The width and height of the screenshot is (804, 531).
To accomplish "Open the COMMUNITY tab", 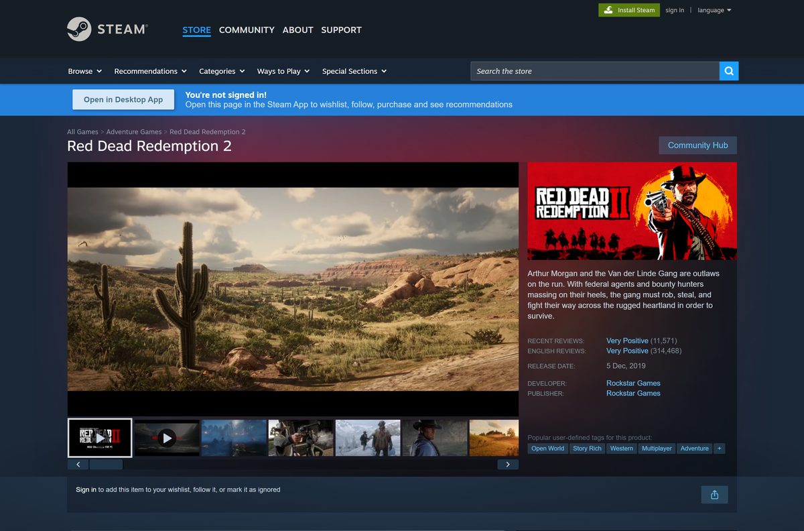I will (x=247, y=30).
